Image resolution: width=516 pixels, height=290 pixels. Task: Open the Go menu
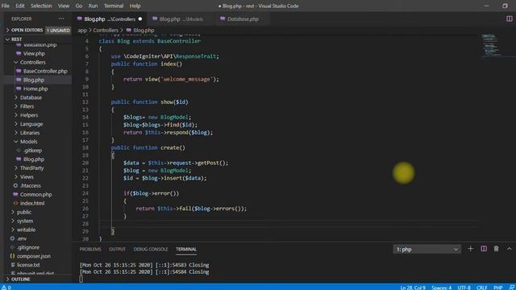point(79,6)
